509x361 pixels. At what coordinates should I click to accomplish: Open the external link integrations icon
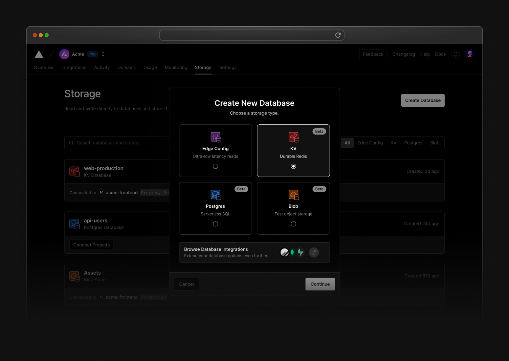tap(314, 252)
